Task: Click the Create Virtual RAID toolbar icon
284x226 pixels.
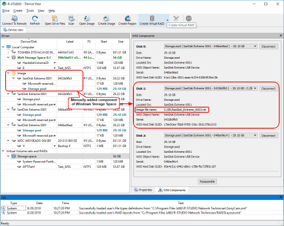Action: [x=152, y=19]
